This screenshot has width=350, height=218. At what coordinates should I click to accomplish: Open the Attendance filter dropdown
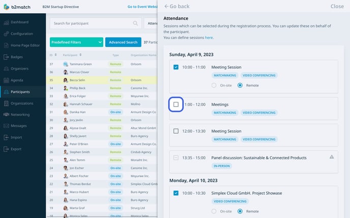[151, 23]
